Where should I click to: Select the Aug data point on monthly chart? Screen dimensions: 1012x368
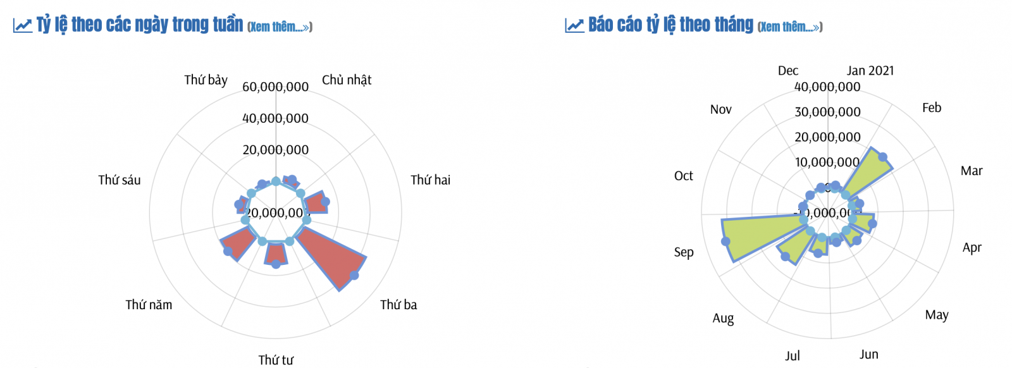[x=786, y=257]
